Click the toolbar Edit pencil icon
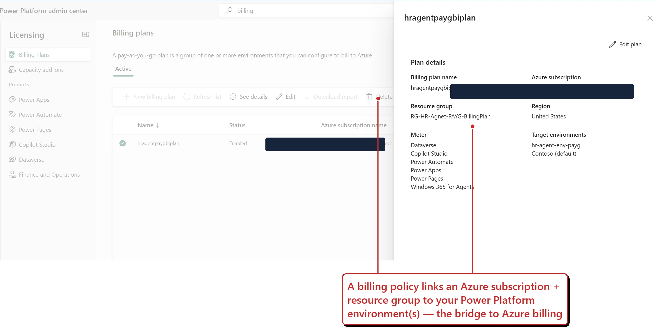657x327 pixels. tap(279, 97)
